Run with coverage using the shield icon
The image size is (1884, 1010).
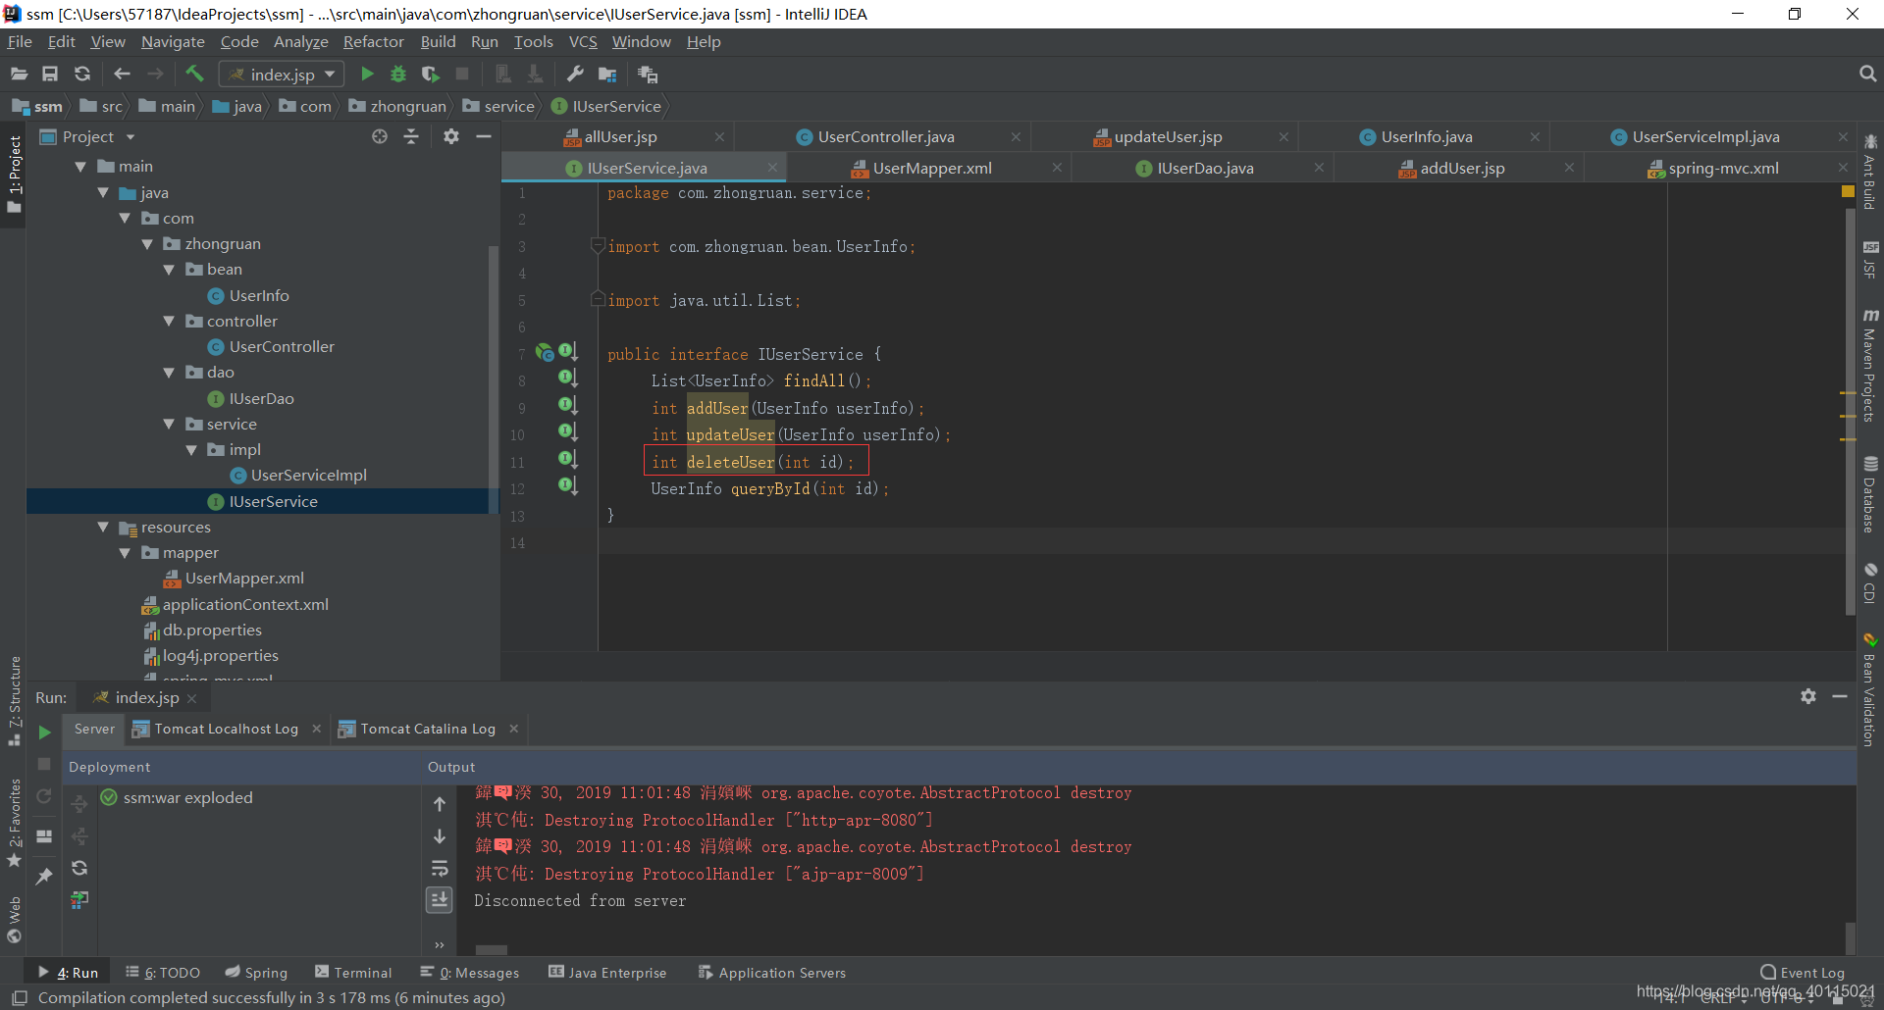click(x=430, y=75)
